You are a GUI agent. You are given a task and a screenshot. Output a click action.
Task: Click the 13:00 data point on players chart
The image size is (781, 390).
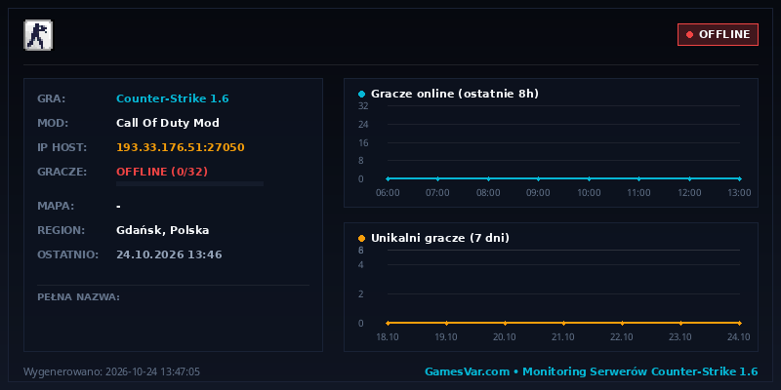point(739,178)
